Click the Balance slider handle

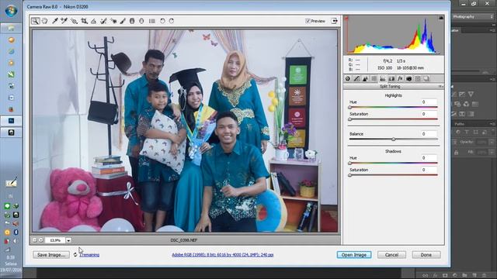click(394, 139)
